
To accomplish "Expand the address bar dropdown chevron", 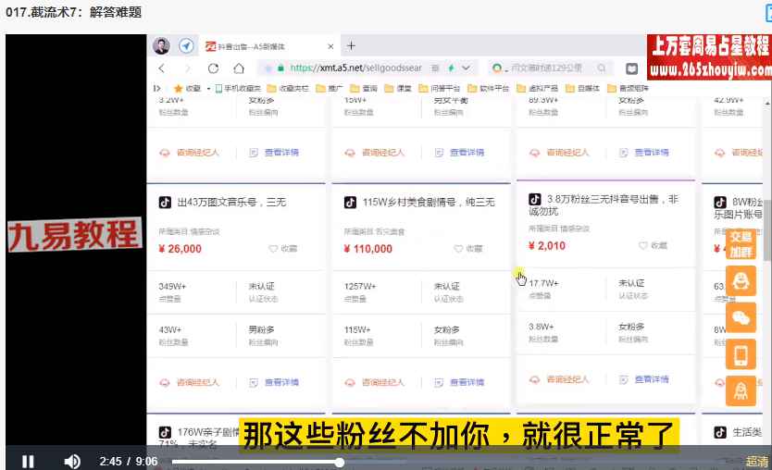I will (466, 68).
